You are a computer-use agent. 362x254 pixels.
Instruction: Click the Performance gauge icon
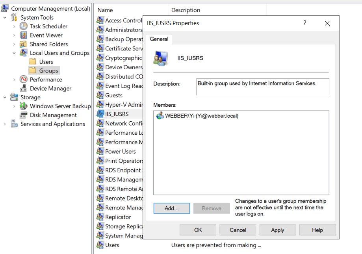tap(24, 80)
